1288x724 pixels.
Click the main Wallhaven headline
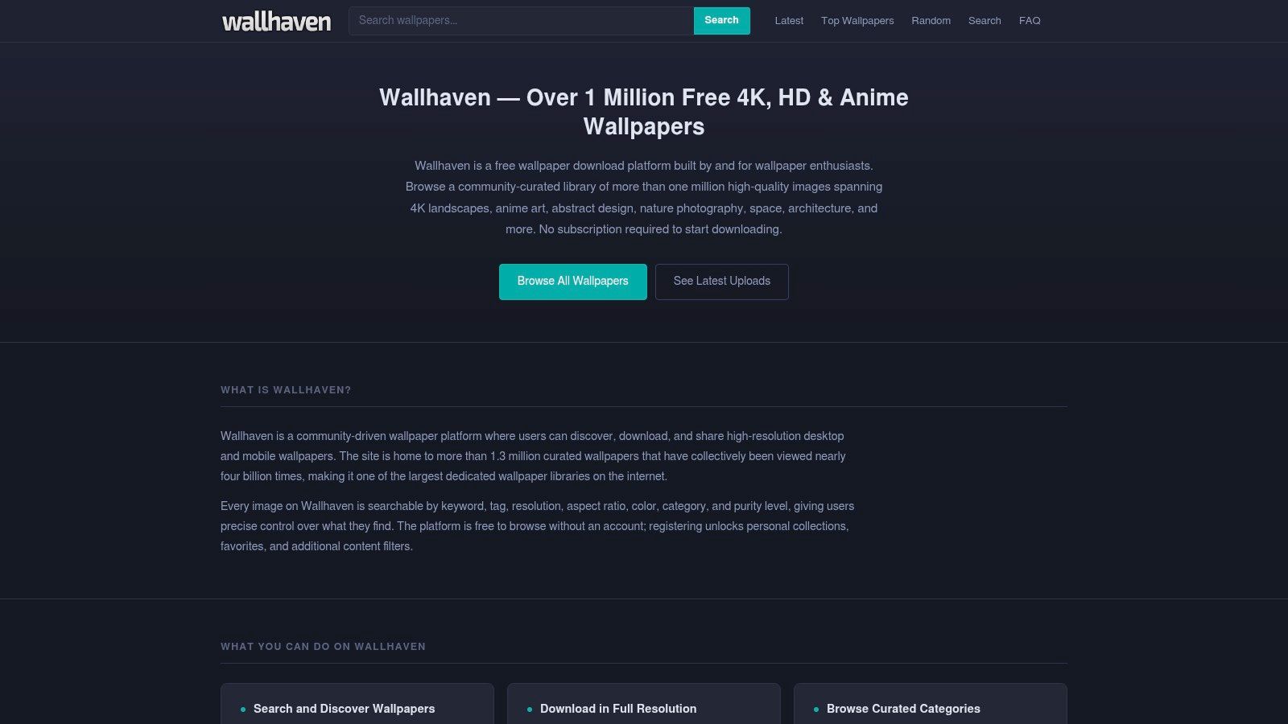click(644, 112)
